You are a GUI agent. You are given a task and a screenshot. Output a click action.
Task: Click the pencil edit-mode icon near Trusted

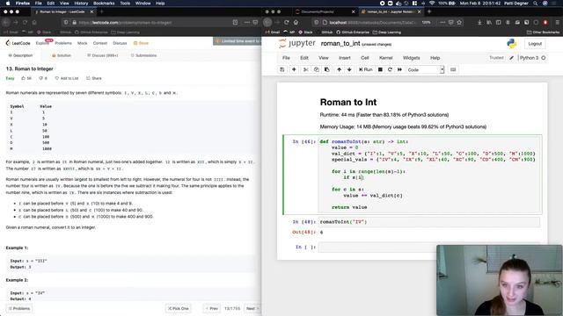(511, 58)
